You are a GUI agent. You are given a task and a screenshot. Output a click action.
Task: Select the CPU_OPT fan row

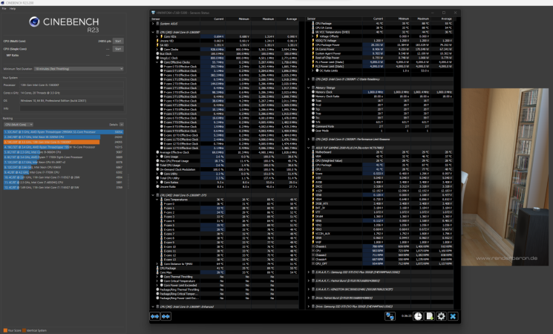click(380, 263)
